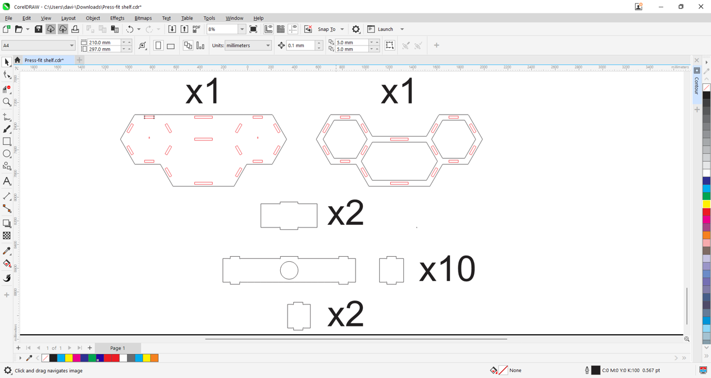Image resolution: width=711 pixels, height=378 pixels.
Task: Toggle Show Rulers
Action: coord(268,29)
